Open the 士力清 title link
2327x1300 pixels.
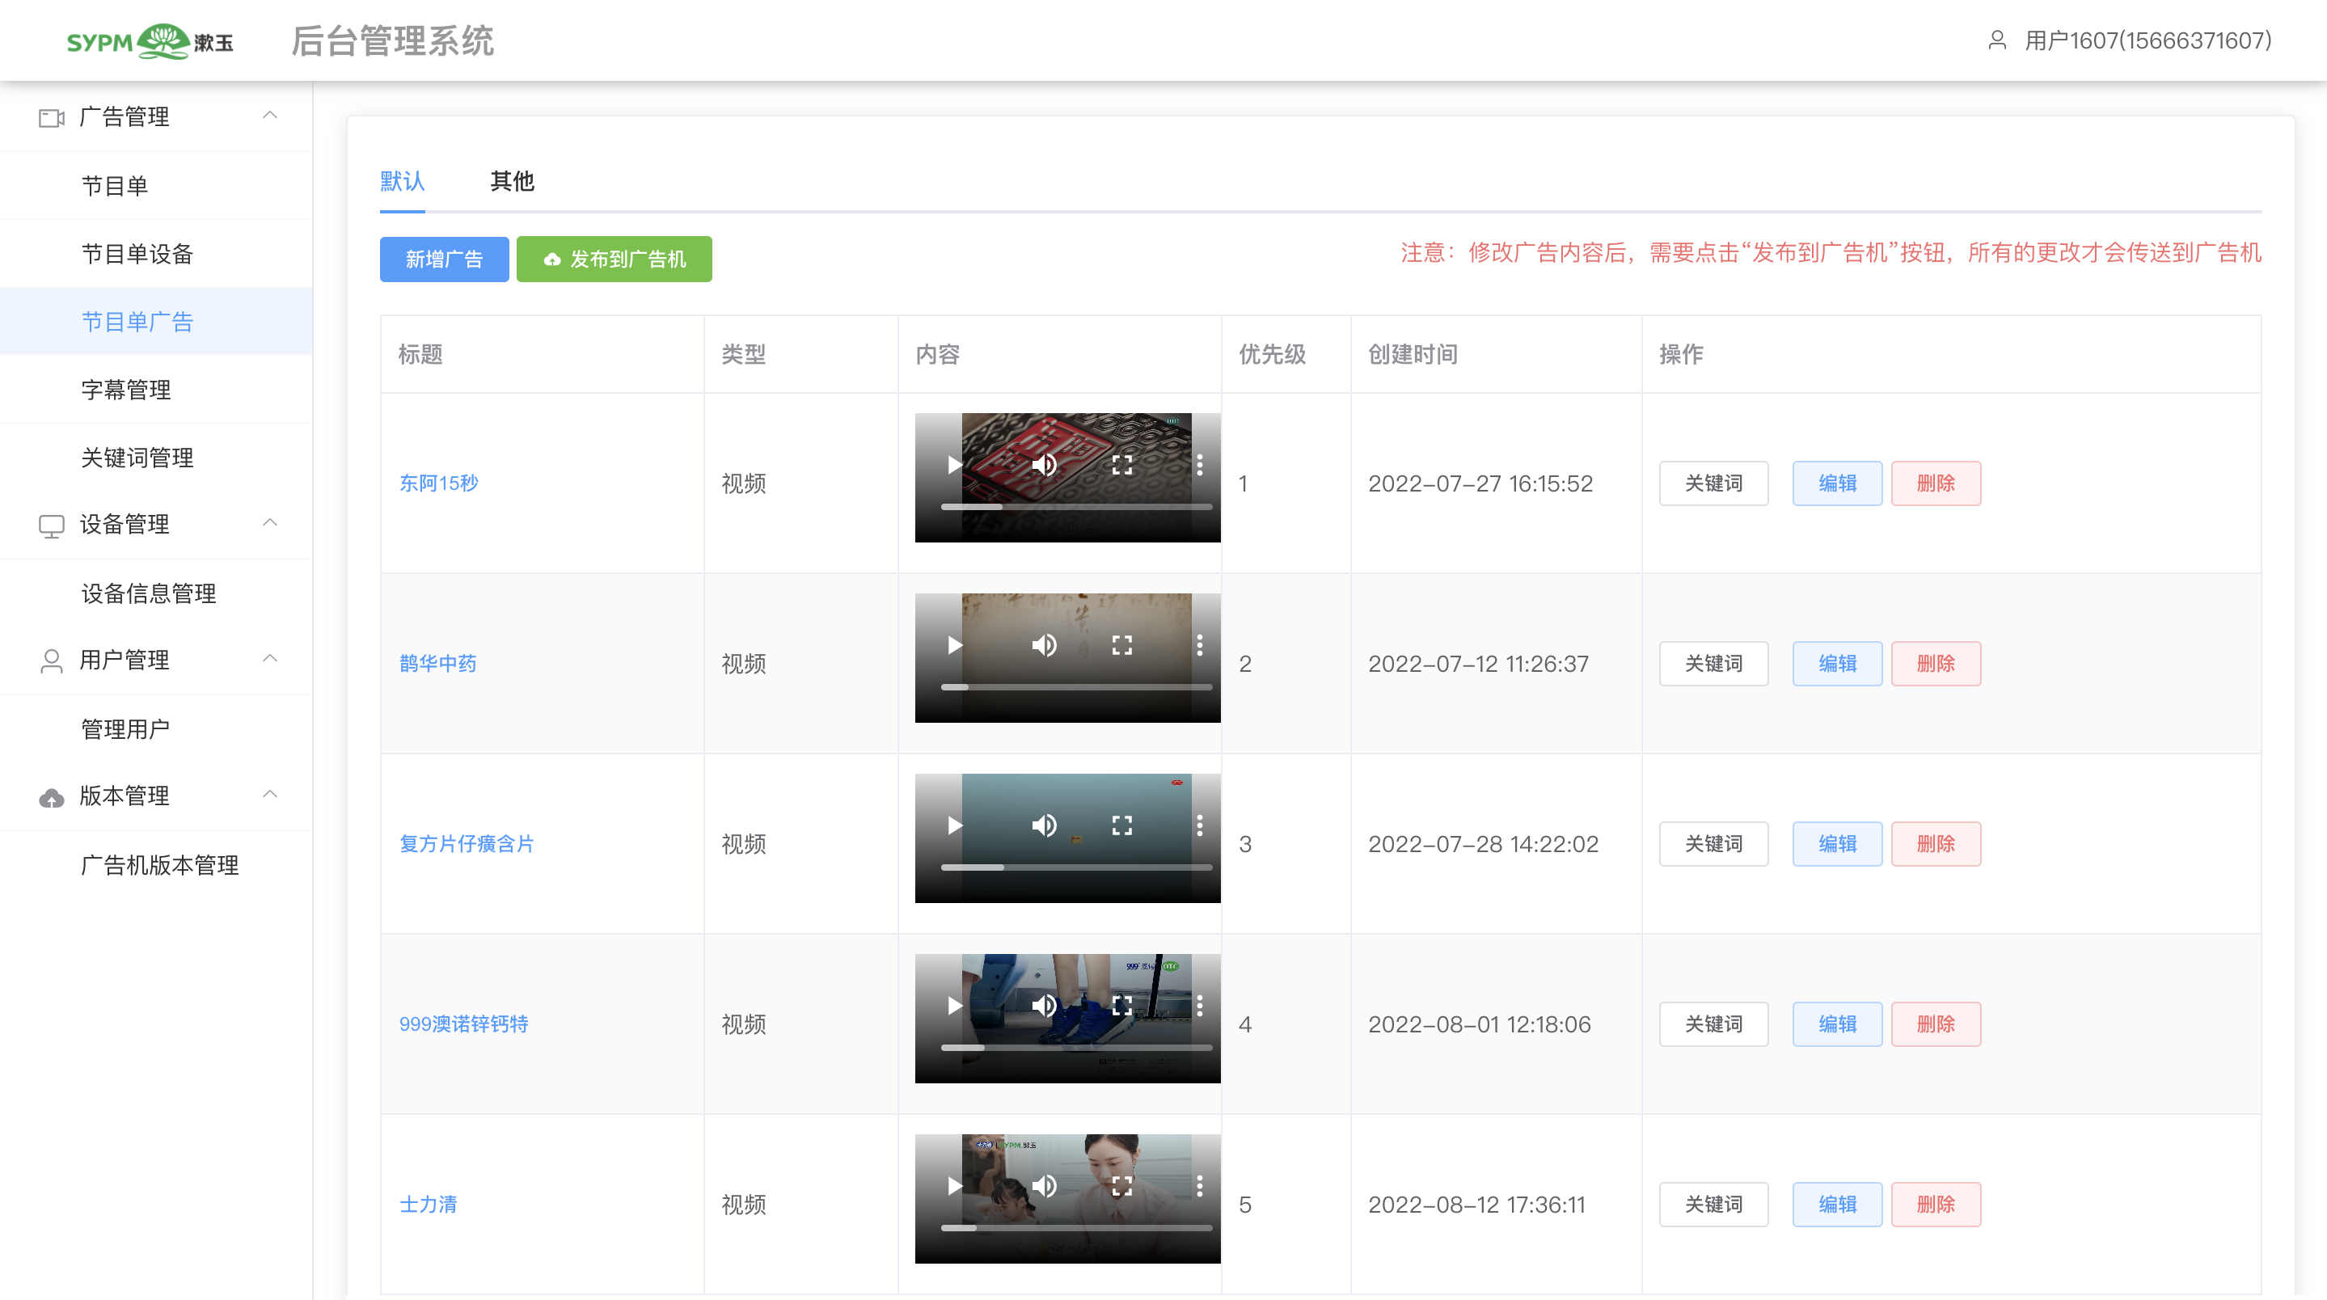coord(429,1205)
